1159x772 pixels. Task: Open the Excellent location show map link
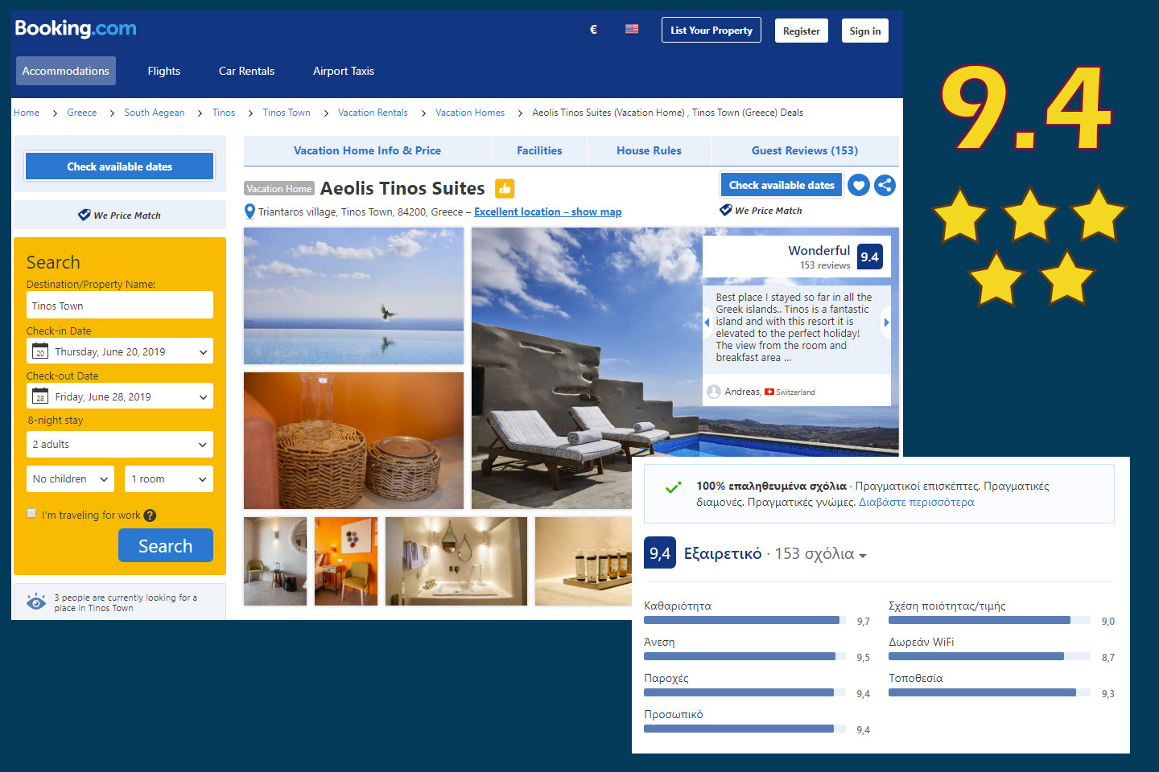547,212
